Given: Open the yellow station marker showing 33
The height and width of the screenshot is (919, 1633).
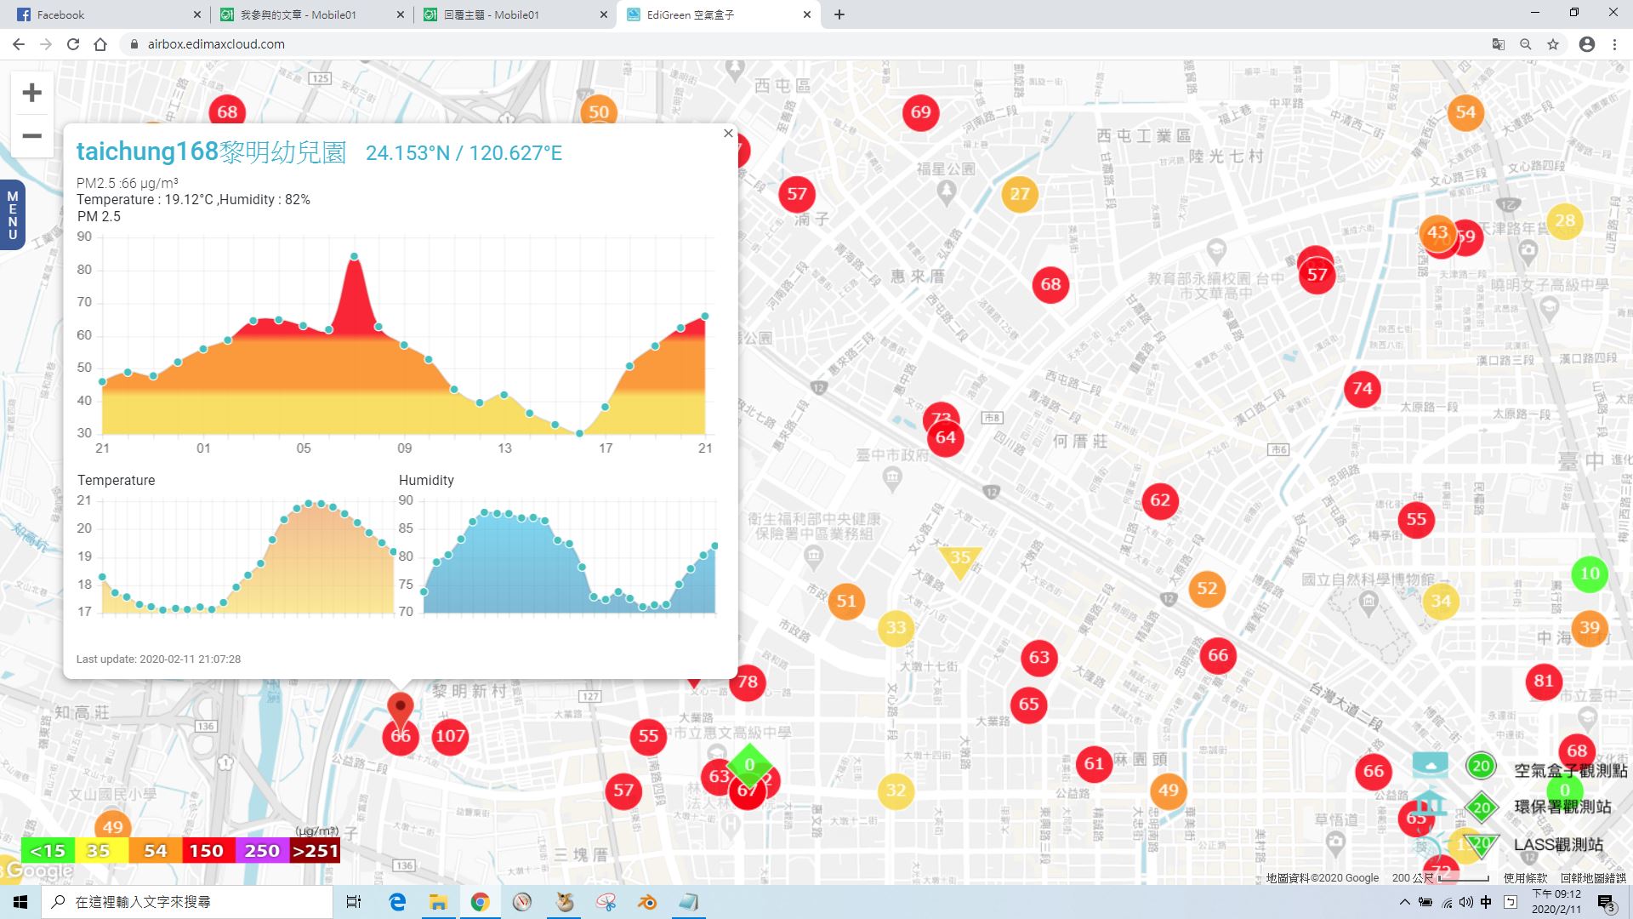Looking at the screenshot, I should click(896, 628).
